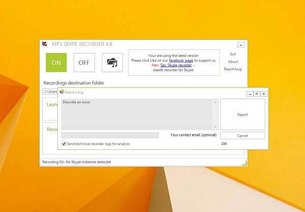Click the contact email input field
The width and height of the screenshot is (305, 212).
click(110, 135)
